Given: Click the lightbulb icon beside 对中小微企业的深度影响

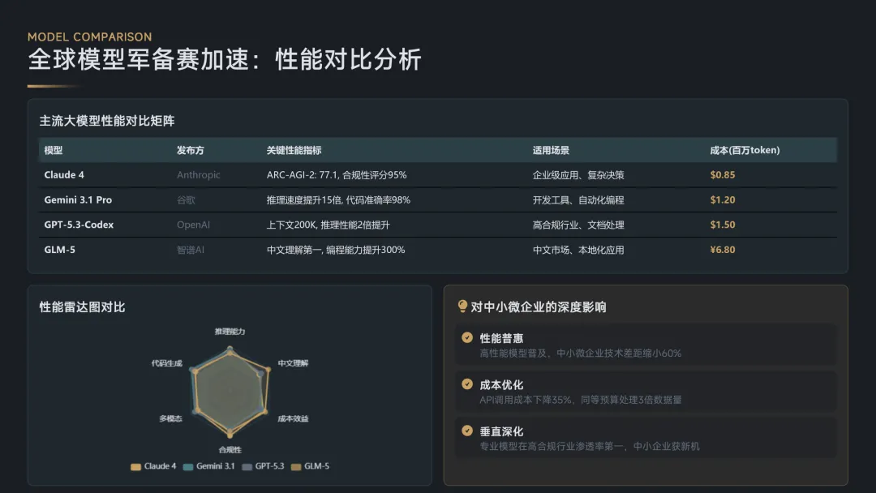Looking at the screenshot, I should (x=462, y=306).
